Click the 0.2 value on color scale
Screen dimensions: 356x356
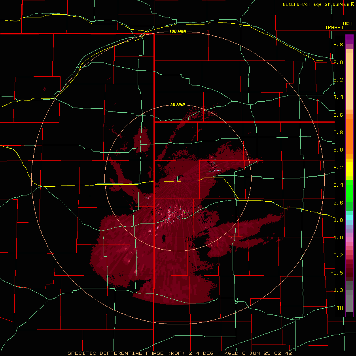tap(338, 256)
